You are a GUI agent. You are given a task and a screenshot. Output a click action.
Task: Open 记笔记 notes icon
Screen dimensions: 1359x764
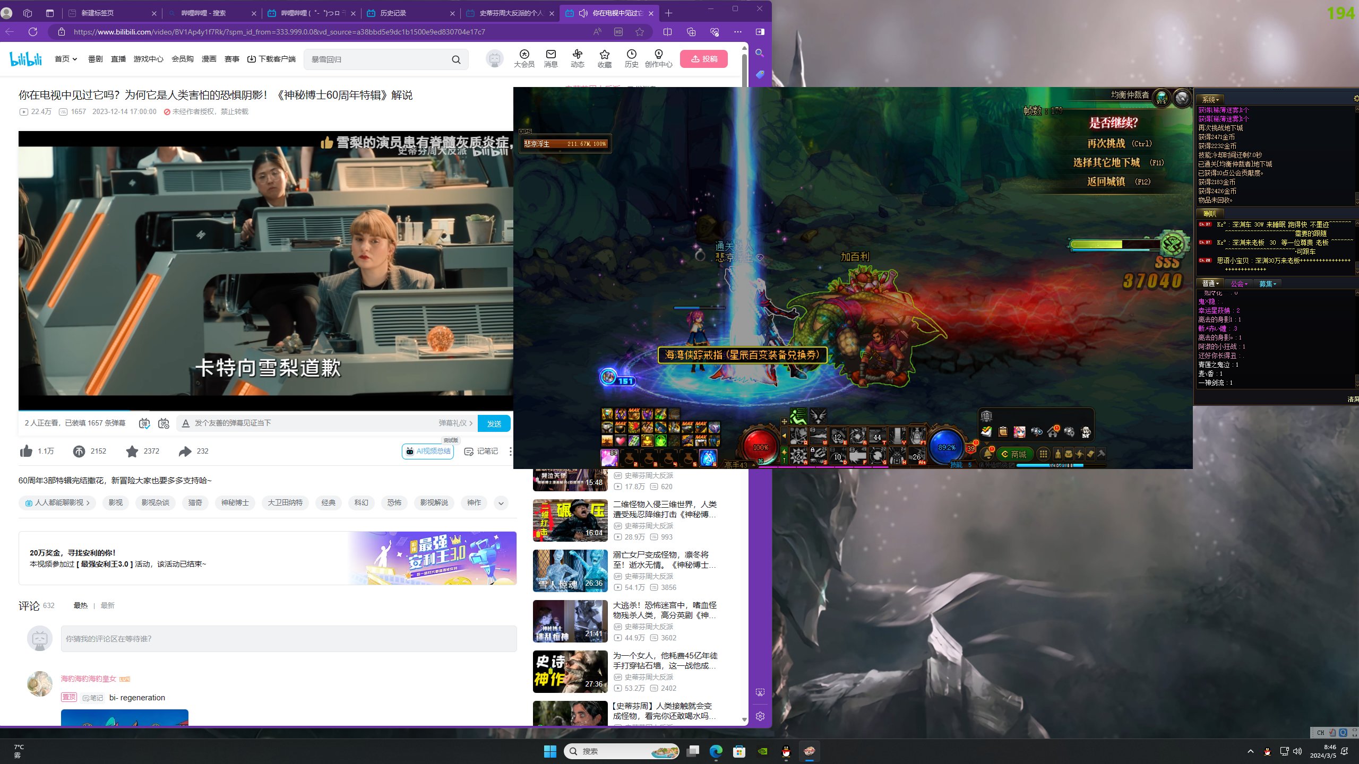pyautogui.click(x=481, y=451)
